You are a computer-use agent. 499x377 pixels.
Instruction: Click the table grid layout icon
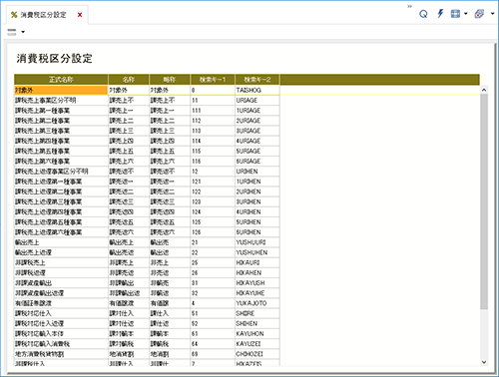tap(455, 14)
